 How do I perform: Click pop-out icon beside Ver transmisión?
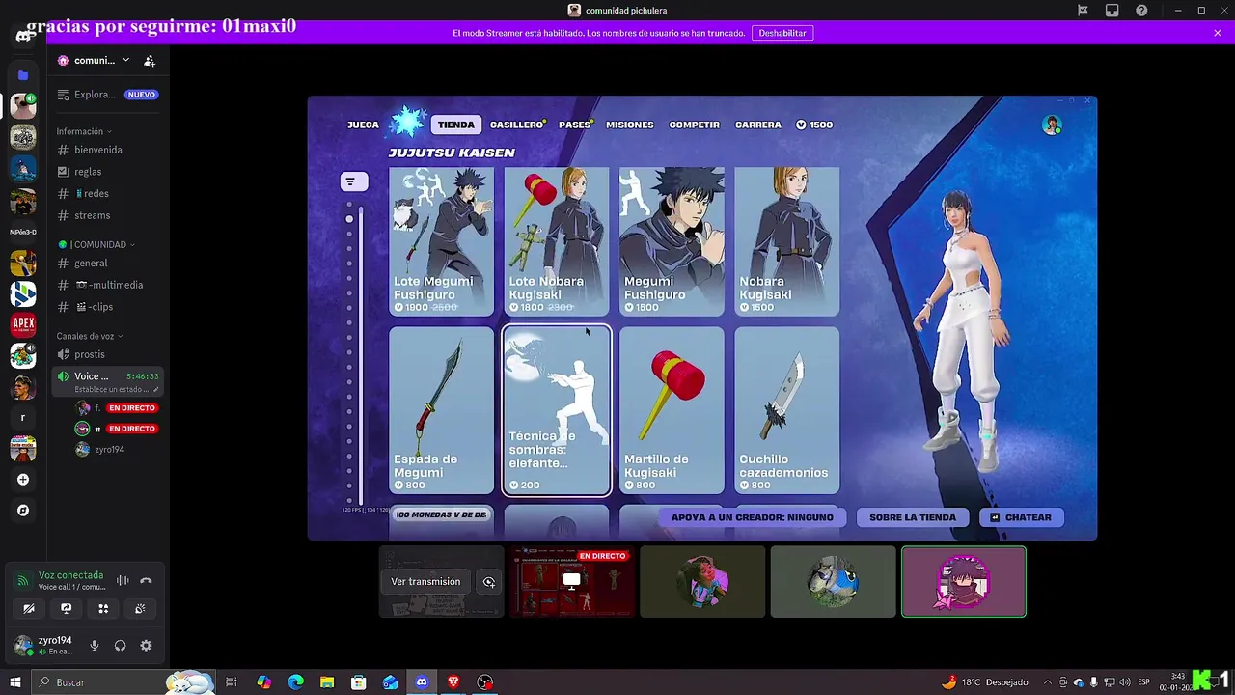point(489,582)
